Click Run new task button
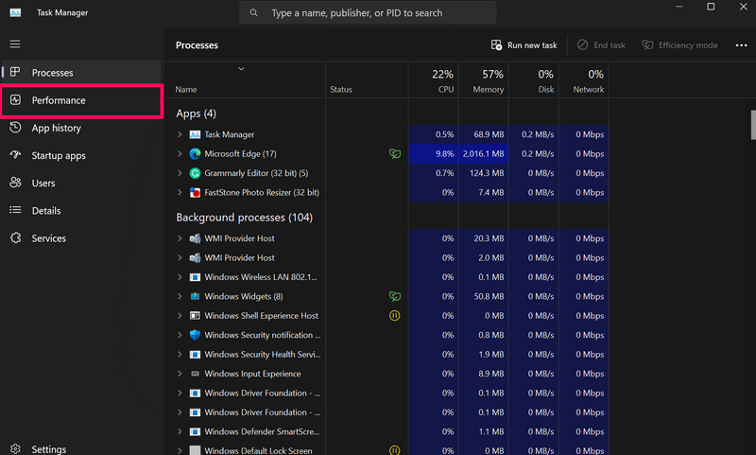 click(524, 45)
